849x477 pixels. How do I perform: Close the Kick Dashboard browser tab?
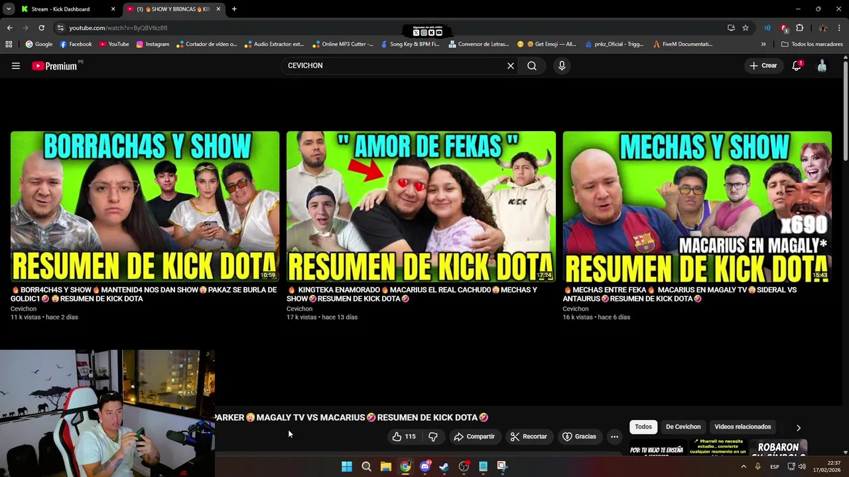[x=113, y=9]
